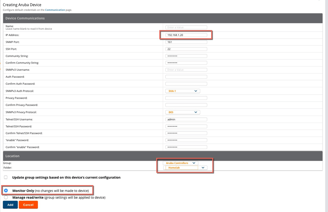Select the Manage read/write radio button
The height and width of the screenshot is (212, 328).
[6, 197]
